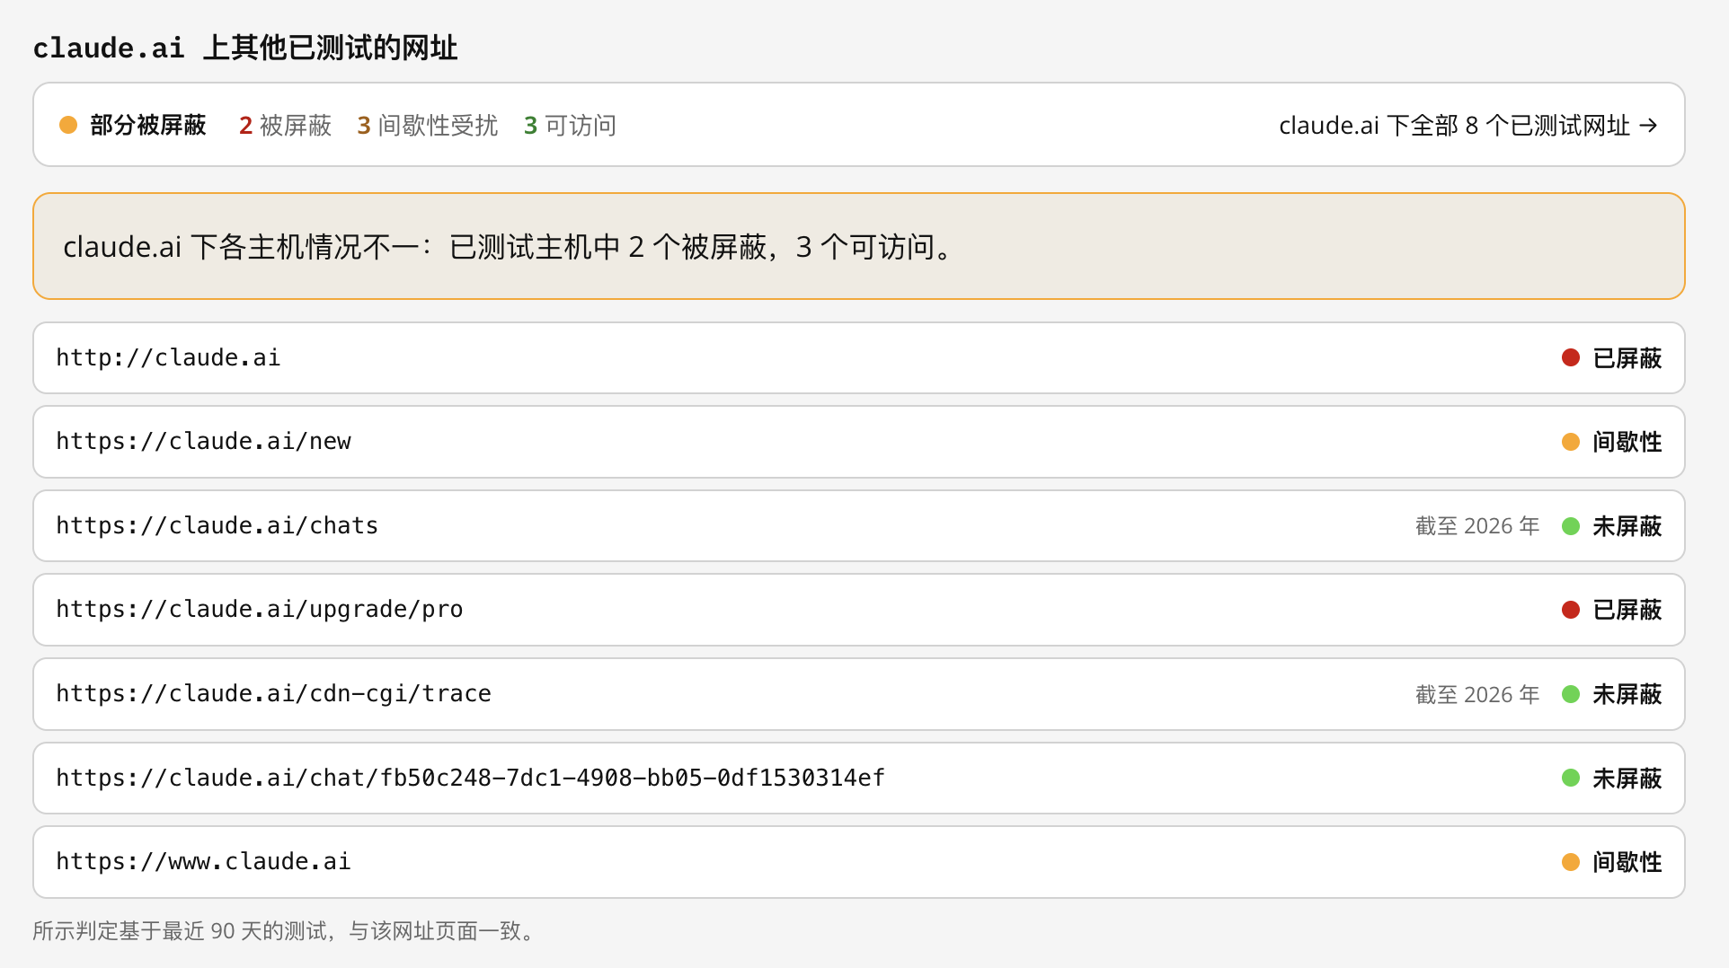Click the orange dot on the claude.ai/new row
This screenshot has width=1729, height=968.
tap(1571, 442)
